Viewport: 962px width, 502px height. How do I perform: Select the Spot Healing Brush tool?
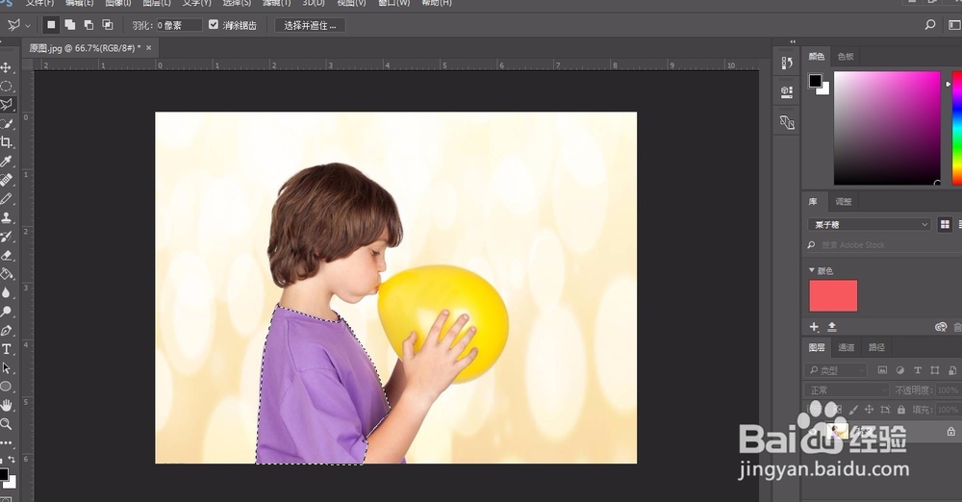tap(6, 180)
